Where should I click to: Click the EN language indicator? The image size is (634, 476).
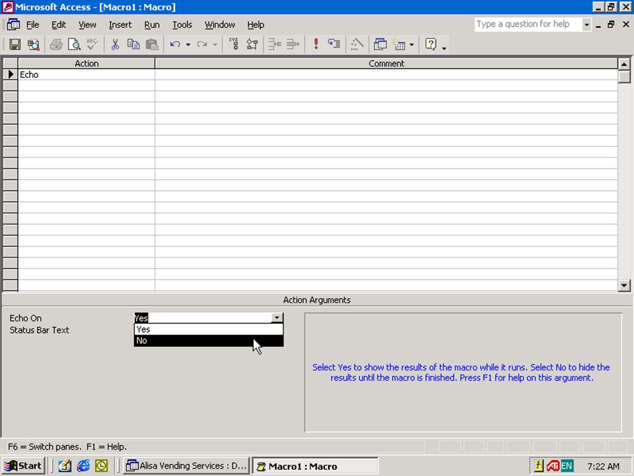click(x=567, y=466)
